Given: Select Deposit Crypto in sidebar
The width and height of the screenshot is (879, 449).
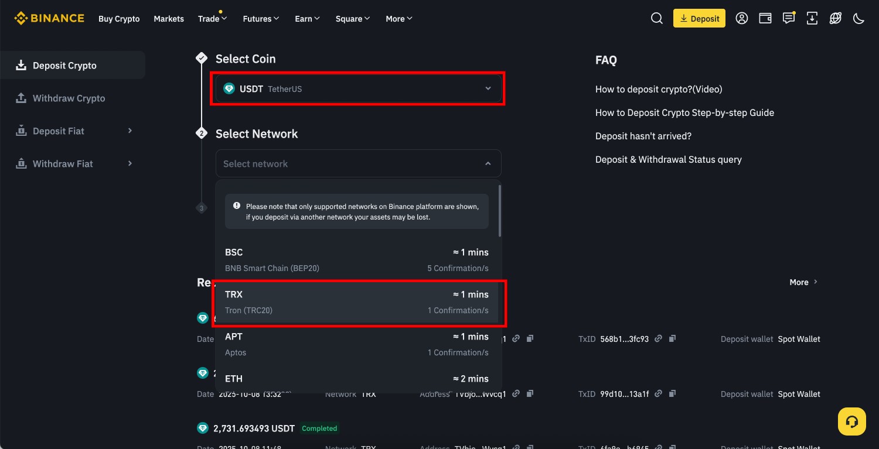Looking at the screenshot, I should pyautogui.click(x=73, y=65).
